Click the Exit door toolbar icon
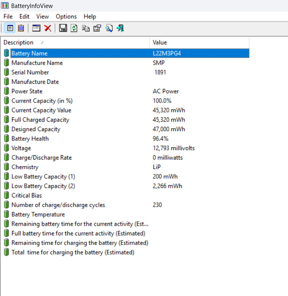Image resolution: width=288 pixels, height=296 pixels. click(120, 28)
